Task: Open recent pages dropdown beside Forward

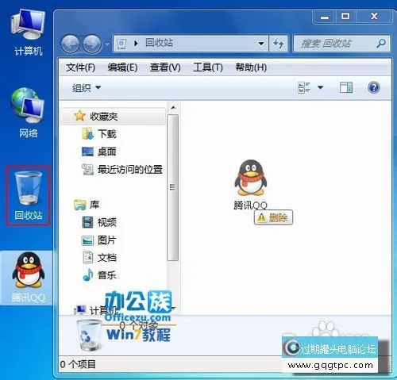Action: click(x=107, y=44)
